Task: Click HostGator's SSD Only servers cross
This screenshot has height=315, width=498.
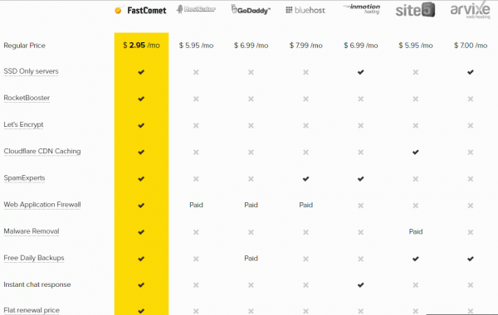Action: point(196,72)
